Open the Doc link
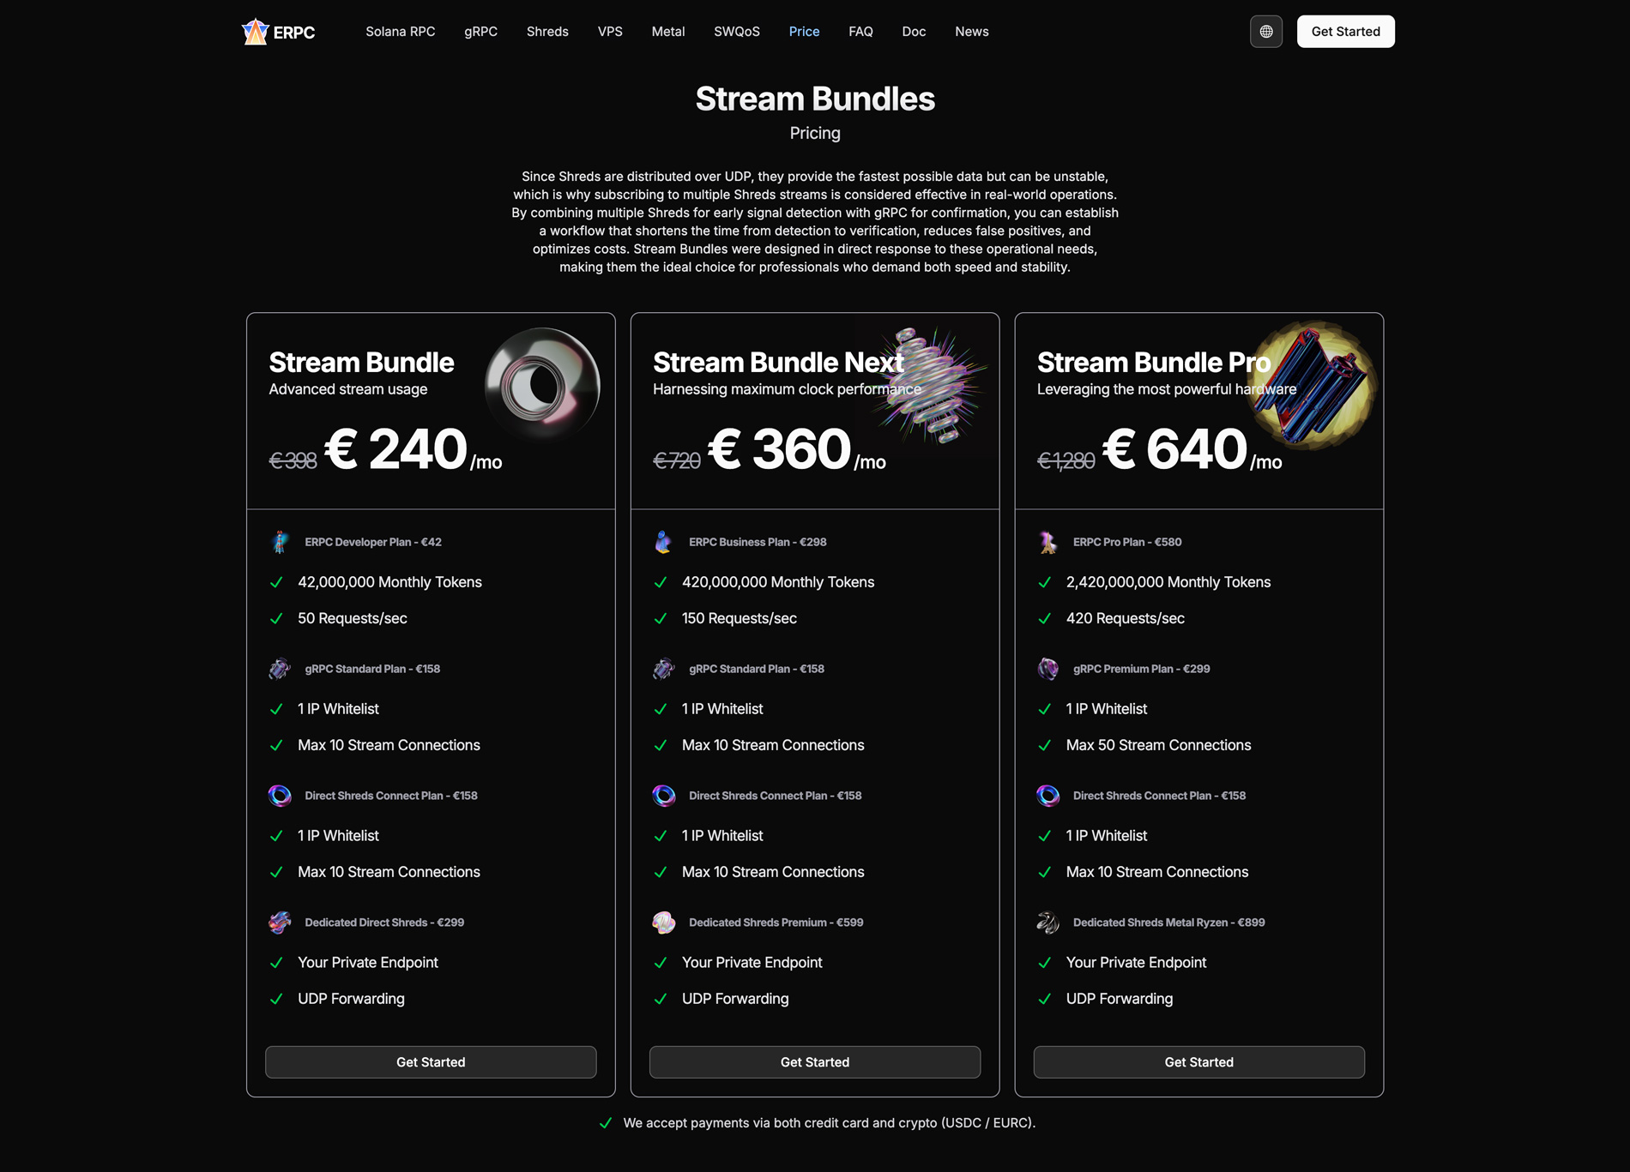This screenshot has width=1630, height=1172. 914,32
